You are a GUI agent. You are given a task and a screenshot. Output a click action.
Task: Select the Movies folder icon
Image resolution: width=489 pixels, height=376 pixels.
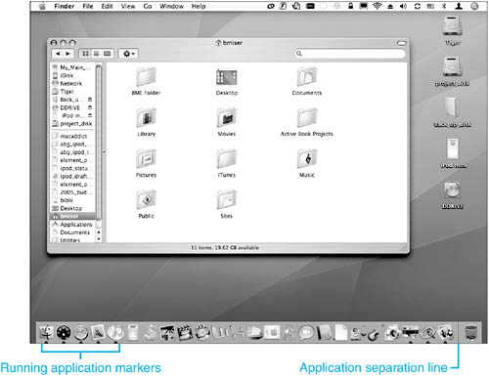click(x=227, y=118)
